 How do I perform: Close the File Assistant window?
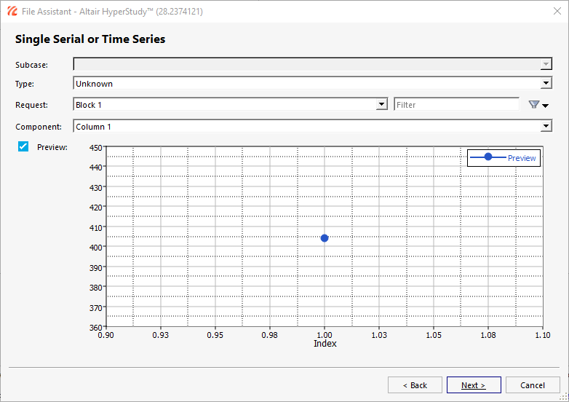point(557,11)
